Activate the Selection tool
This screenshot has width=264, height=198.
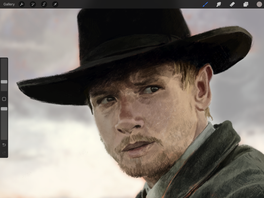[44, 4]
